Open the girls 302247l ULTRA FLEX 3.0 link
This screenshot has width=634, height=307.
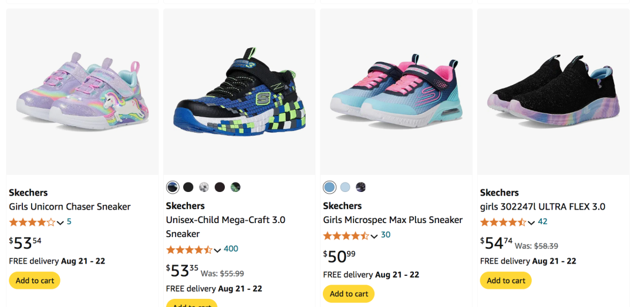(x=542, y=207)
